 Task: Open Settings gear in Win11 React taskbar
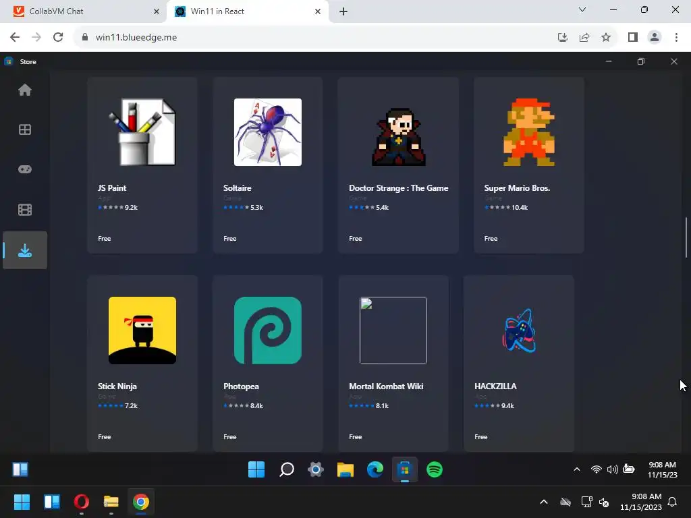click(316, 469)
